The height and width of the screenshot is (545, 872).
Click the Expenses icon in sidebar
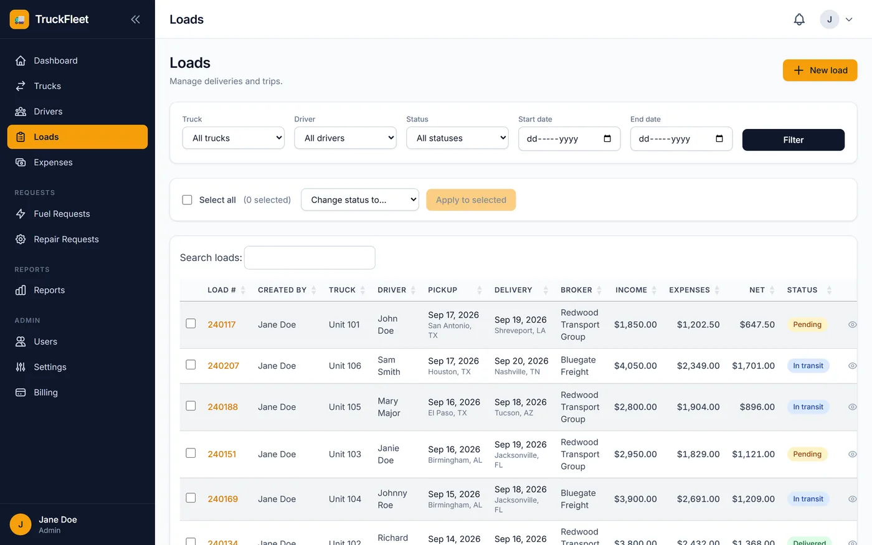pos(21,163)
